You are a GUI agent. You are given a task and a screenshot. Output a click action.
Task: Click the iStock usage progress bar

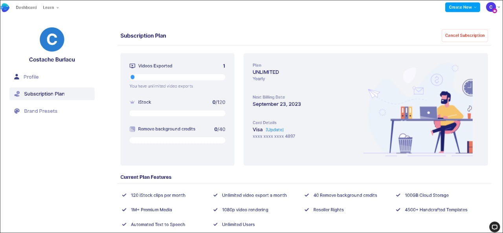point(177,113)
